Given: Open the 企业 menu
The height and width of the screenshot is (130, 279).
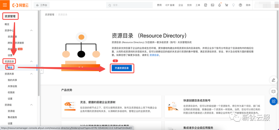Looking at the screenshot, I should coord(181,5).
